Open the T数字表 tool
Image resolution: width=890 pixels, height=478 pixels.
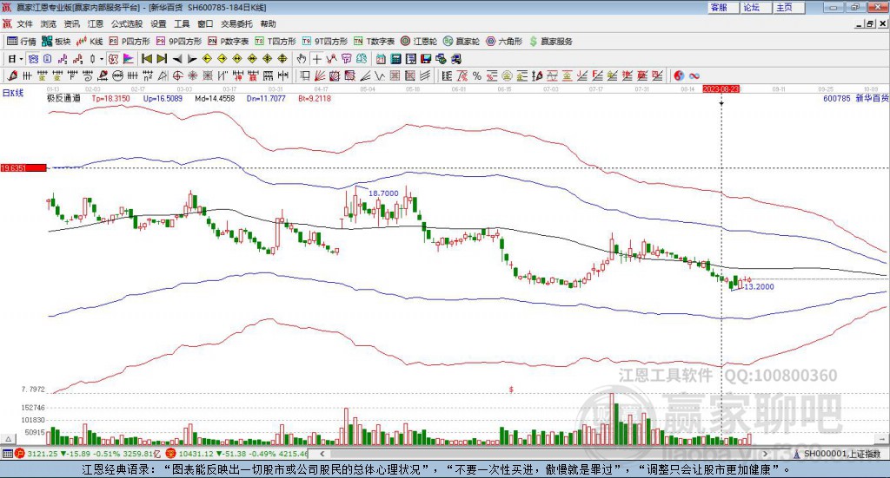pos(374,42)
